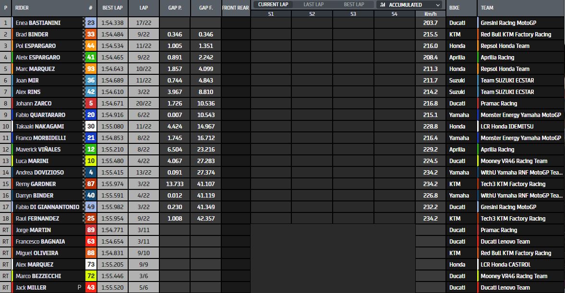The height and width of the screenshot is (293, 565).
Task: Select retired rider Francesco BAGNAIA
Action: coord(40,242)
